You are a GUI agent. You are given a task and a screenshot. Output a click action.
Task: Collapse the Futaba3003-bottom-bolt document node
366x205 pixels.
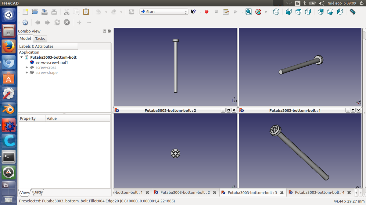click(22, 57)
